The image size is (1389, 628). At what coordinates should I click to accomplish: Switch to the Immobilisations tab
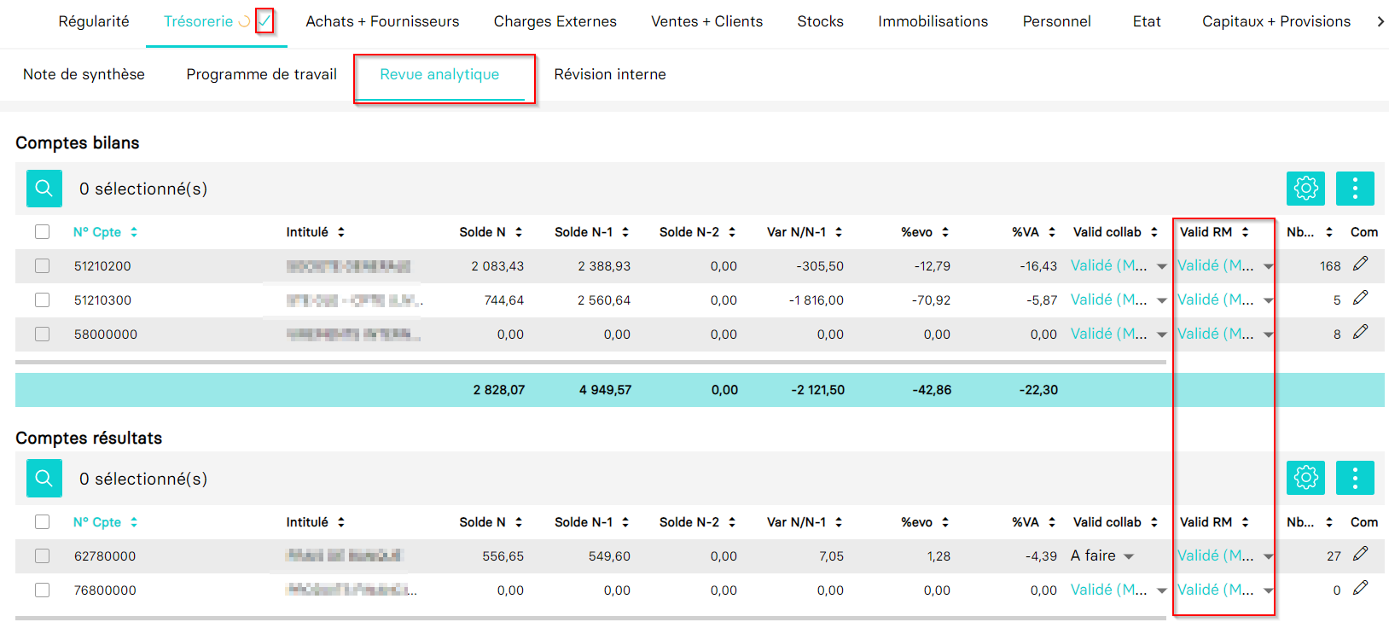tap(933, 21)
